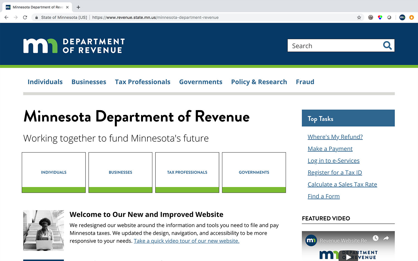Click the MN Department of Revenue logo
The width and height of the screenshot is (418, 261).
pos(74,46)
